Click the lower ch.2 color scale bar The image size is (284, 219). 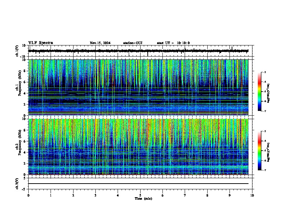pyautogui.click(x=260, y=151)
